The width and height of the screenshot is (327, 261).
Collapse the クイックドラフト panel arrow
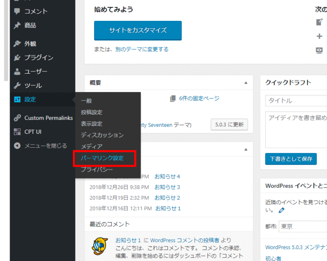coord(325,83)
